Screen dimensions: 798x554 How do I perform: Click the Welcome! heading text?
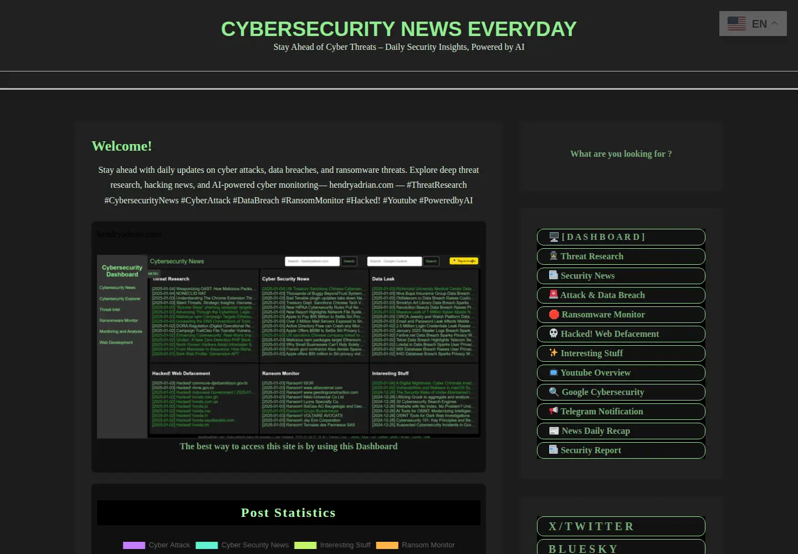click(x=122, y=146)
